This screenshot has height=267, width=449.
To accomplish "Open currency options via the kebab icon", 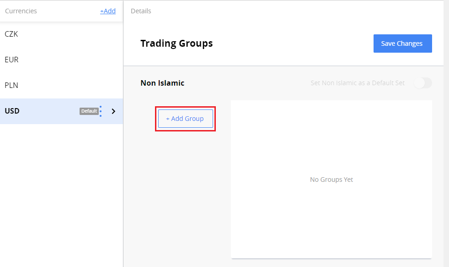I will coord(100,111).
